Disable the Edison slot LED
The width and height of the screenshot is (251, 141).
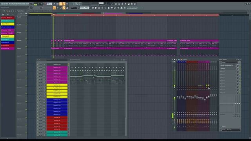pyautogui.click(x=240, y=69)
